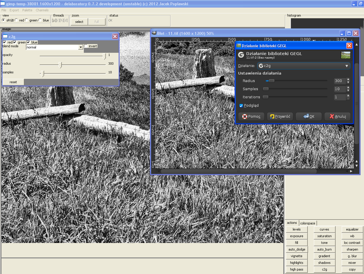The width and height of the screenshot is (364, 274).
Task: Select the blue view radio button
Action: [x=40, y=20]
